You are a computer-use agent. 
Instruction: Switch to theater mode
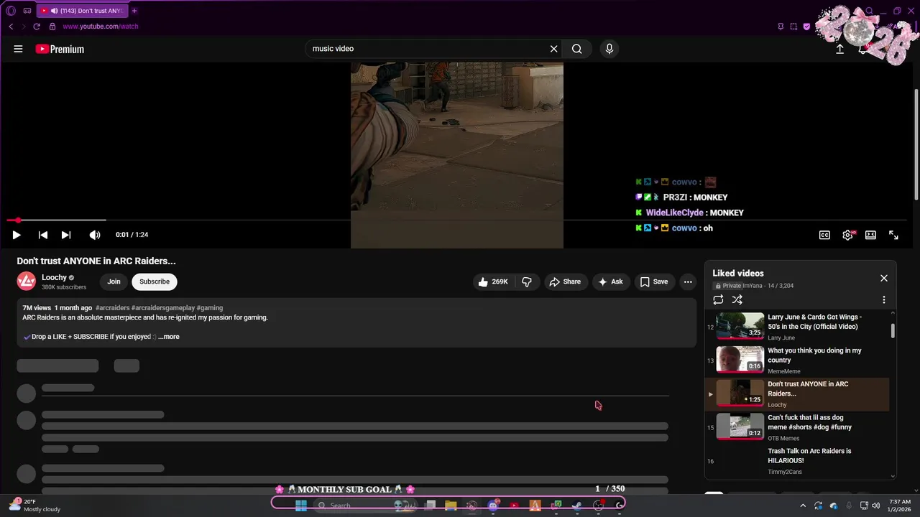[x=870, y=235]
